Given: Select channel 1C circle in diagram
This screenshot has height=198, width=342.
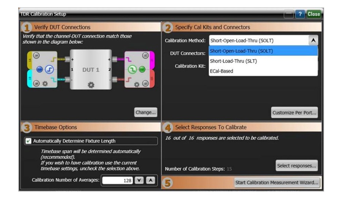Looking at the screenshot, I should [x=145, y=55].
